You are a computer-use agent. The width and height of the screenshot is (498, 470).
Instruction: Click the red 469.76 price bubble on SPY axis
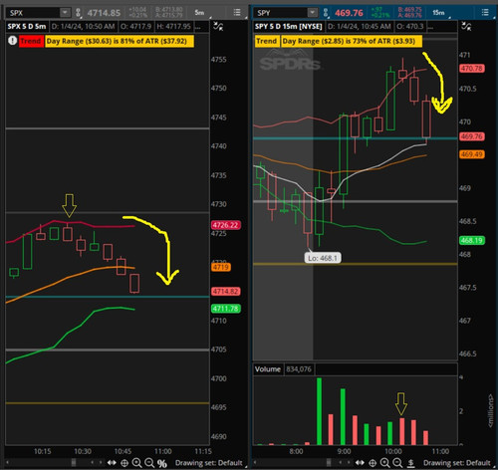pyautogui.click(x=472, y=136)
